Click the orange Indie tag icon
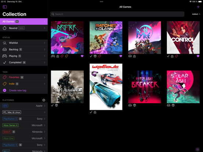Image resolution: width=203 pixels, height=152 pixels. pyautogui.click(x=4, y=84)
